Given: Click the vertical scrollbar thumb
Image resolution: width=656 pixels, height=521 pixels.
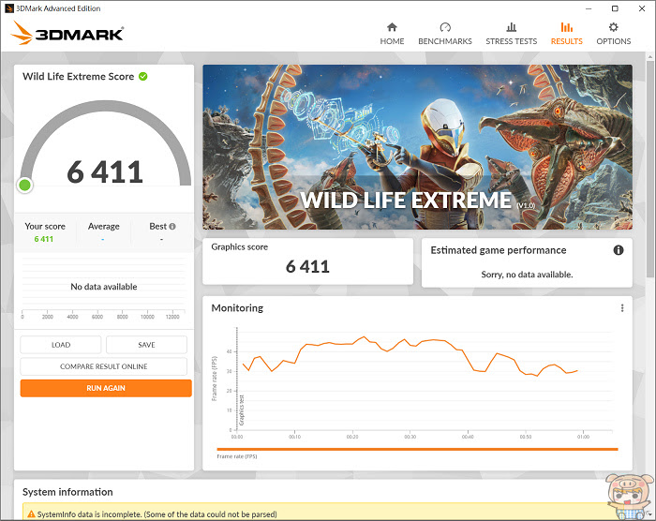Looking at the screenshot, I should pos(649,168).
